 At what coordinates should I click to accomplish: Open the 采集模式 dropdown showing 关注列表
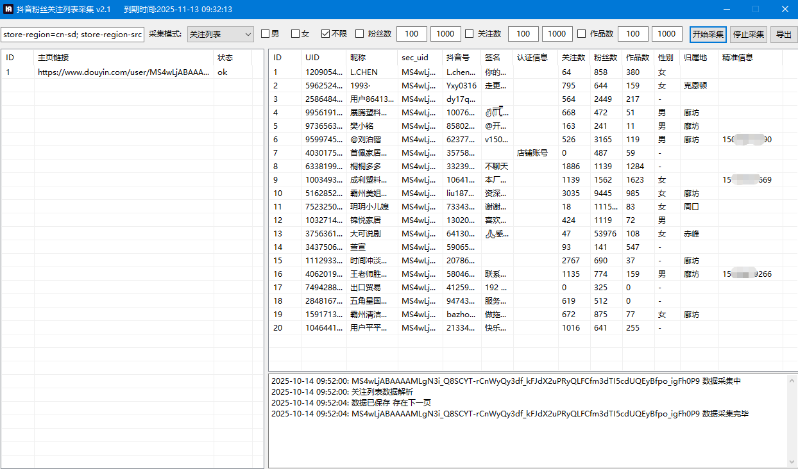(220, 34)
